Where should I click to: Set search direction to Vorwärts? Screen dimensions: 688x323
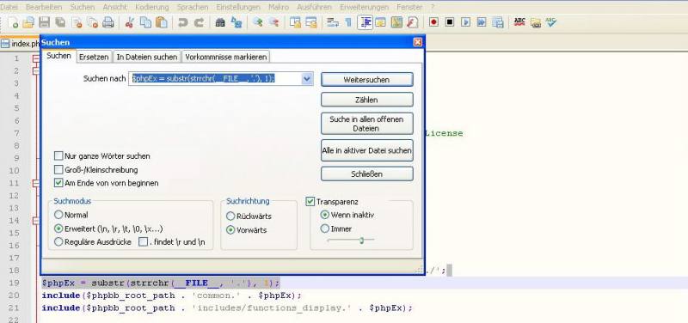(x=230, y=230)
